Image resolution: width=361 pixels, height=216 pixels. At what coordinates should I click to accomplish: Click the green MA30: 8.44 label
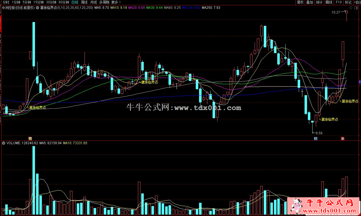[x=154, y=8]
